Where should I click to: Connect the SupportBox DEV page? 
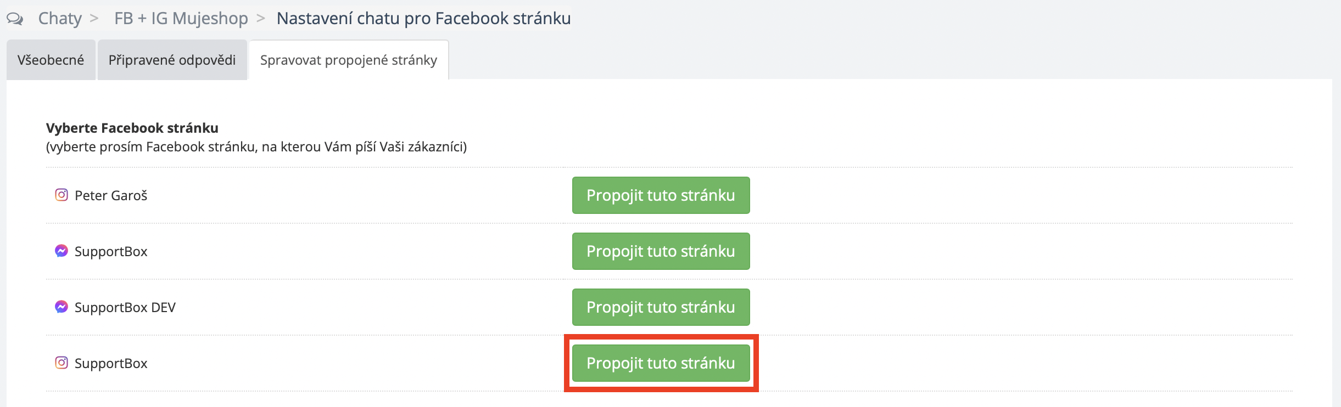[661, 307]
